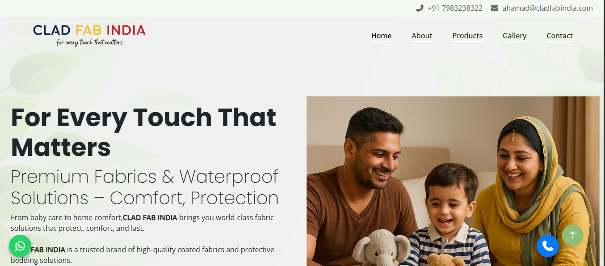Open the Home menu item

(381, 36)
